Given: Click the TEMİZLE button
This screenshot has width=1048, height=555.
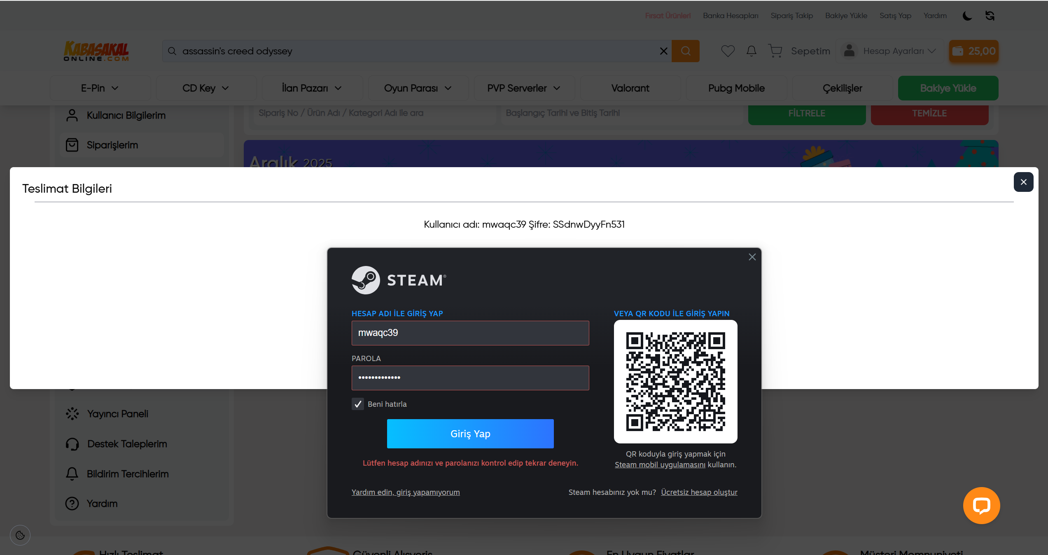Looking at the screenshot, I should pyautogui.click(x=929, y=114).
